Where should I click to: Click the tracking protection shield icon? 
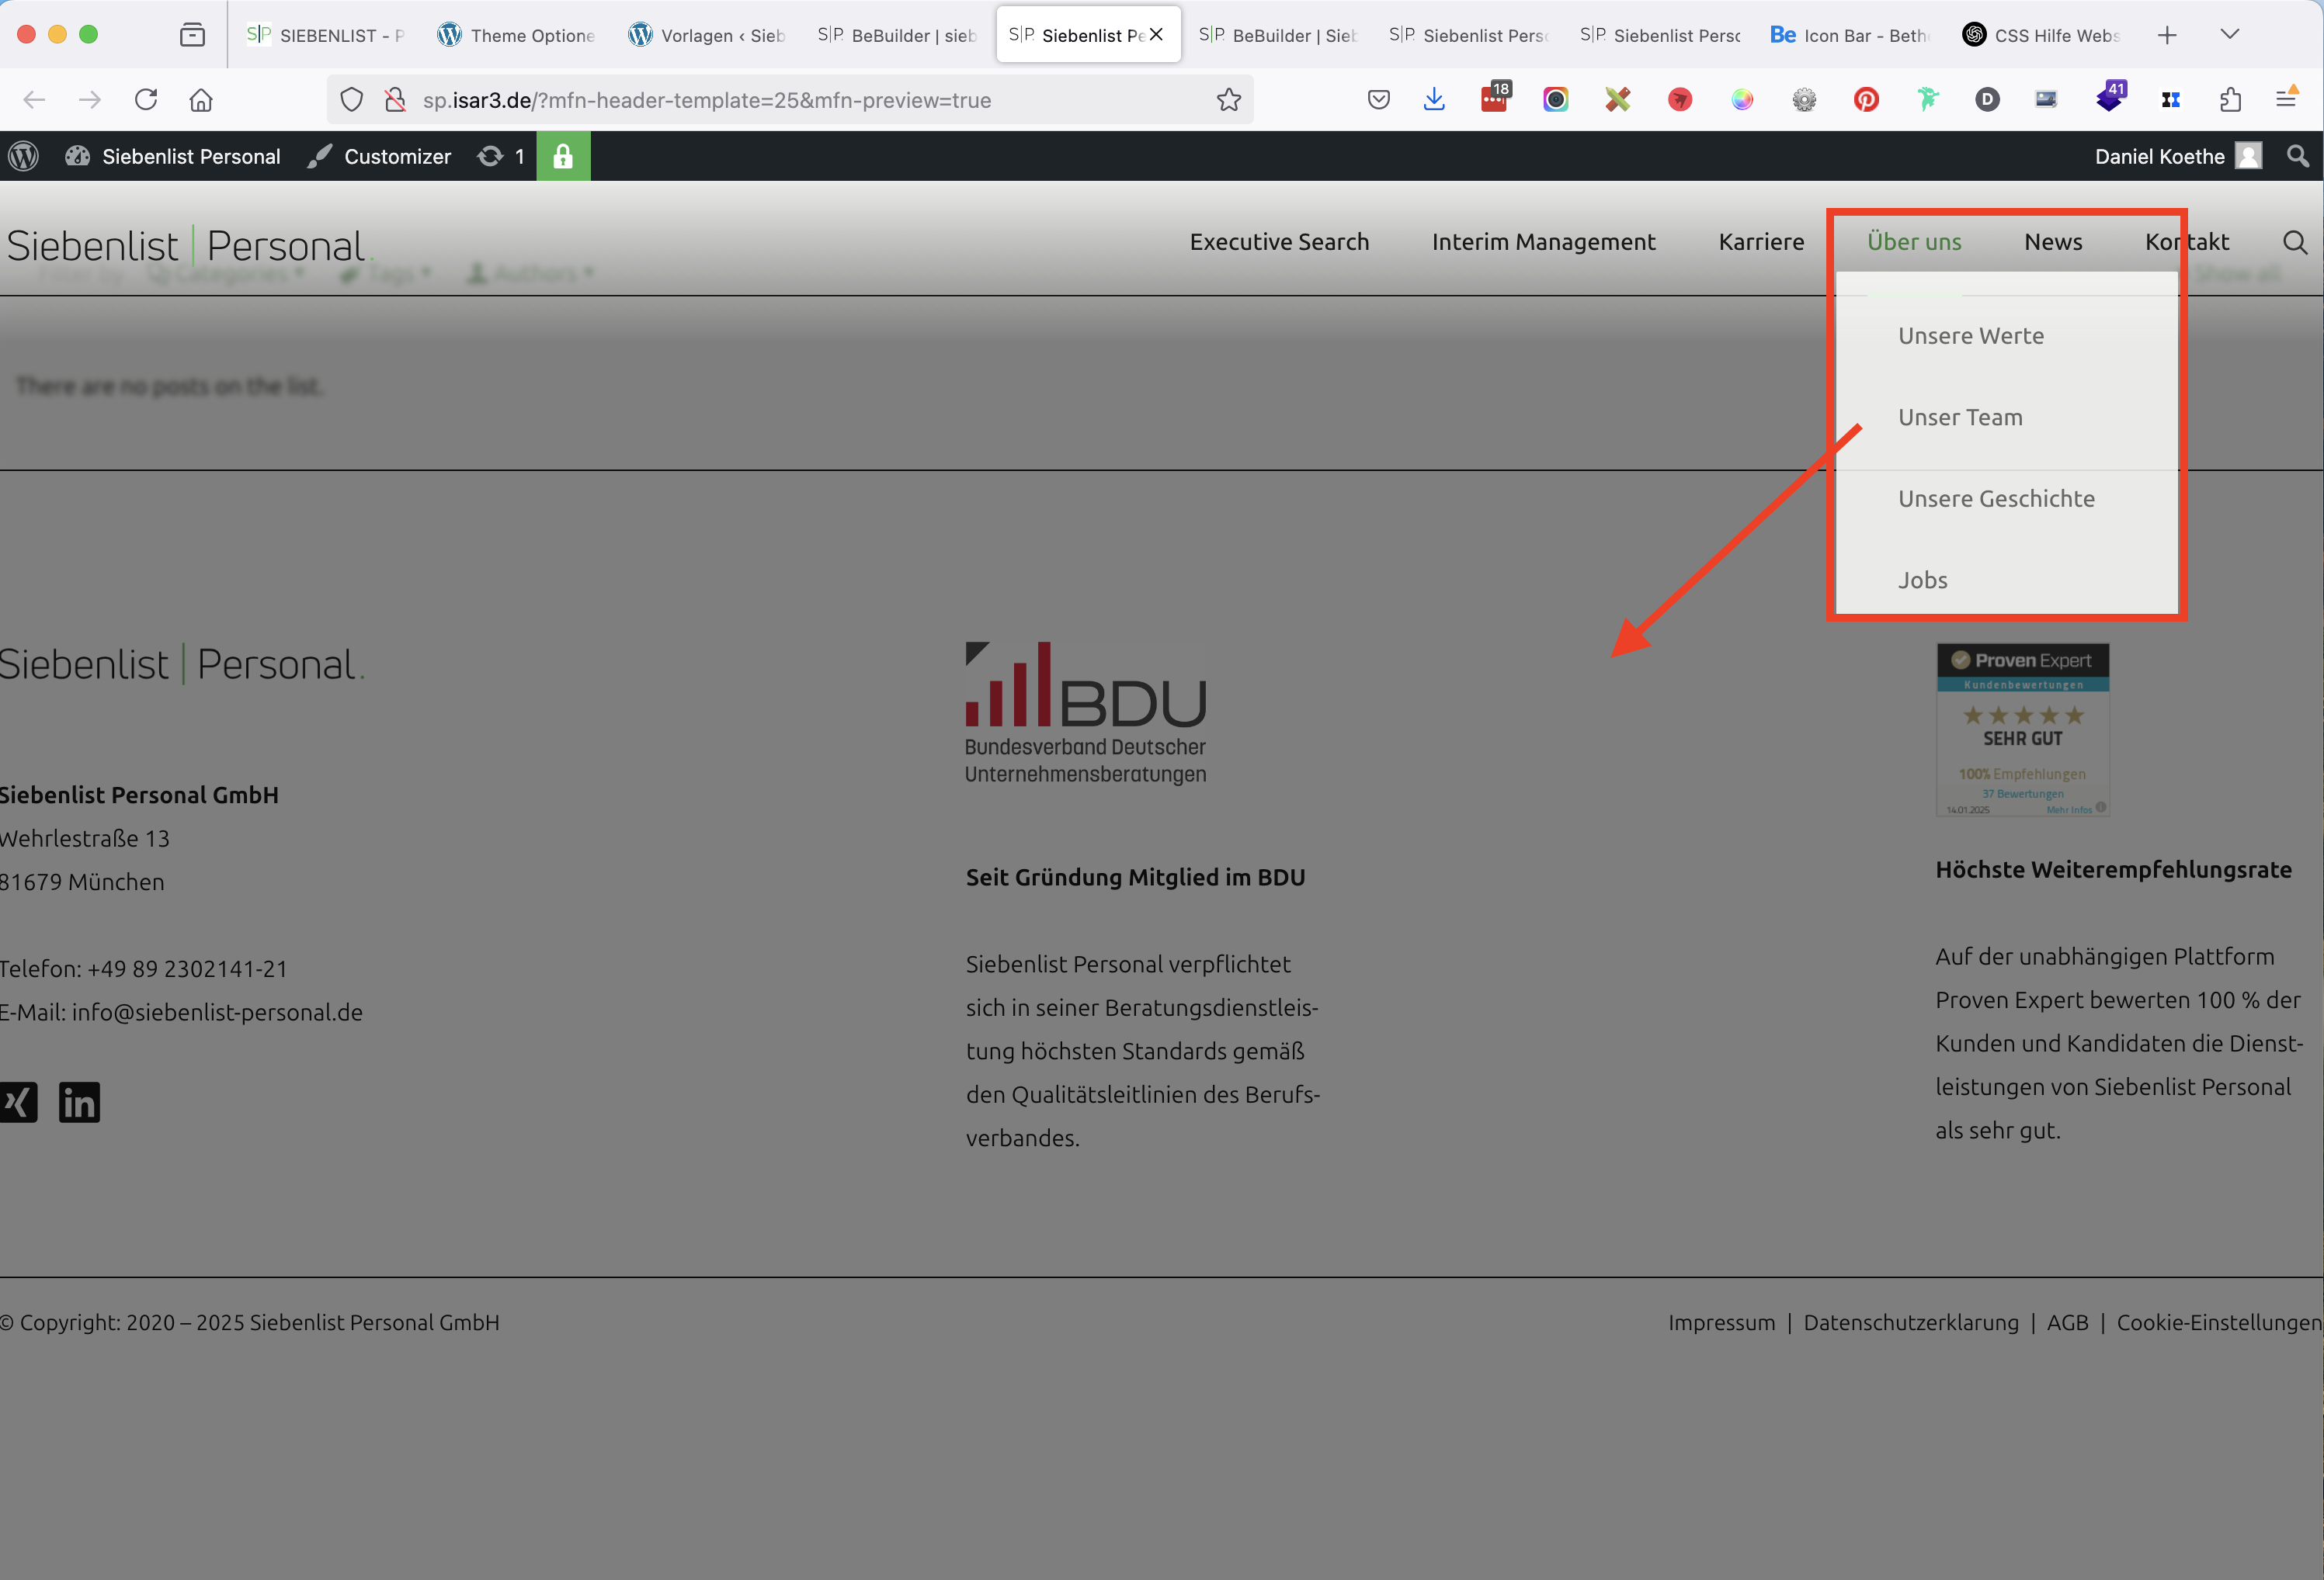click(351, 100)
